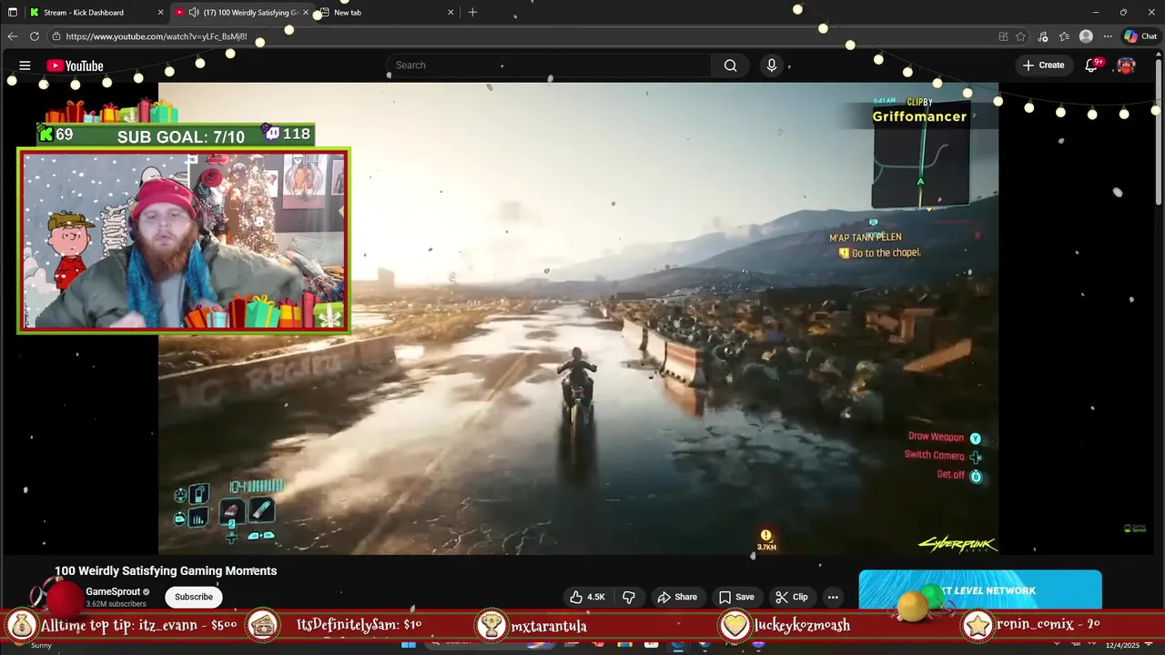
Task: Open the taskbar clock showing 12/4/2025
Action: coord(1122,645)
